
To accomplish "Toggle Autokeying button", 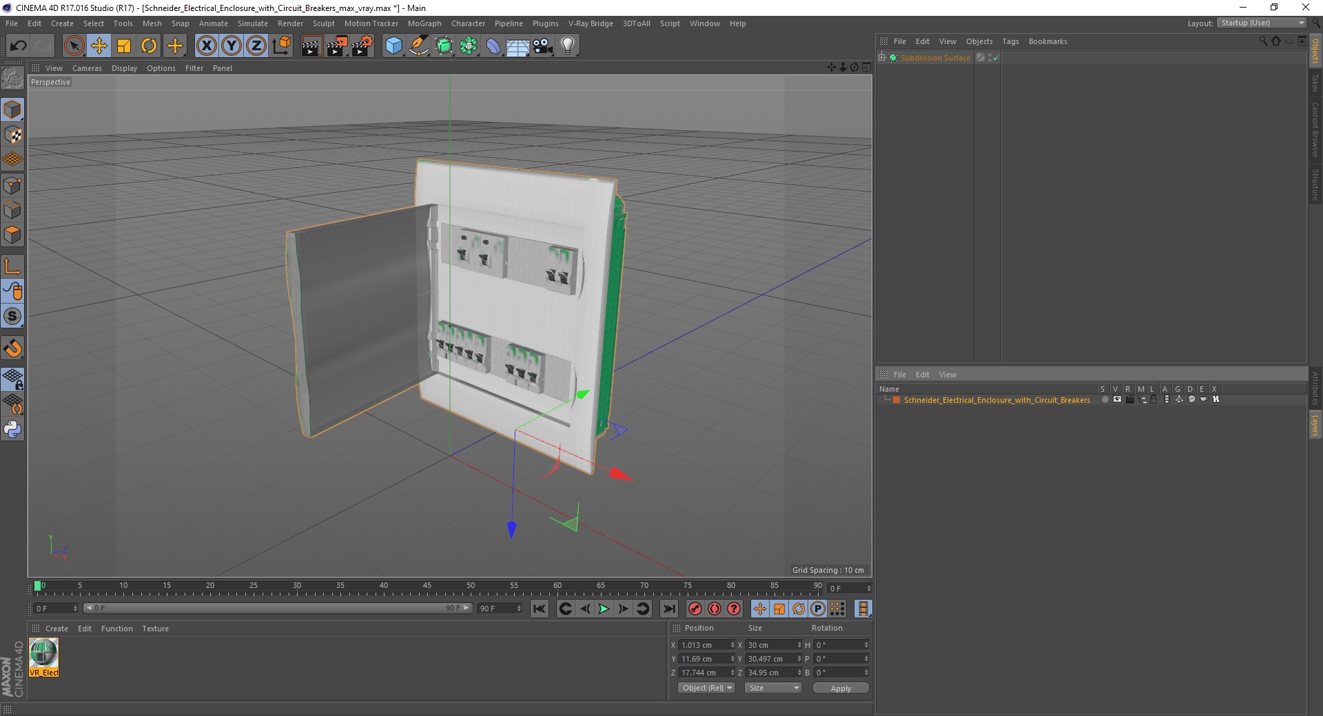I will pos(715,609).
